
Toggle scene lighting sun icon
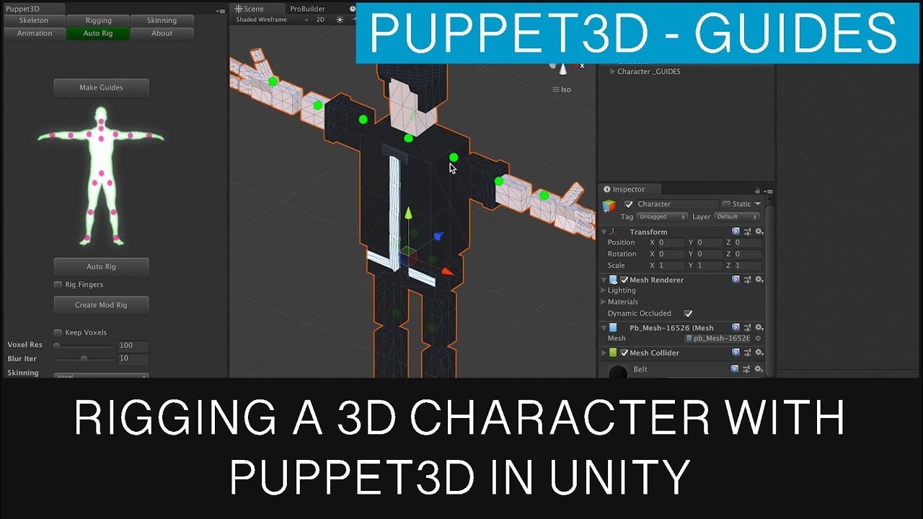[x=340, y=19]
